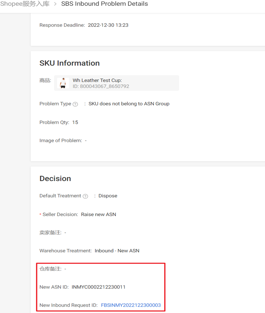
Task: Click SBS Inbound Problem Details breadcrumb title
Action: [x=105, y=4]
